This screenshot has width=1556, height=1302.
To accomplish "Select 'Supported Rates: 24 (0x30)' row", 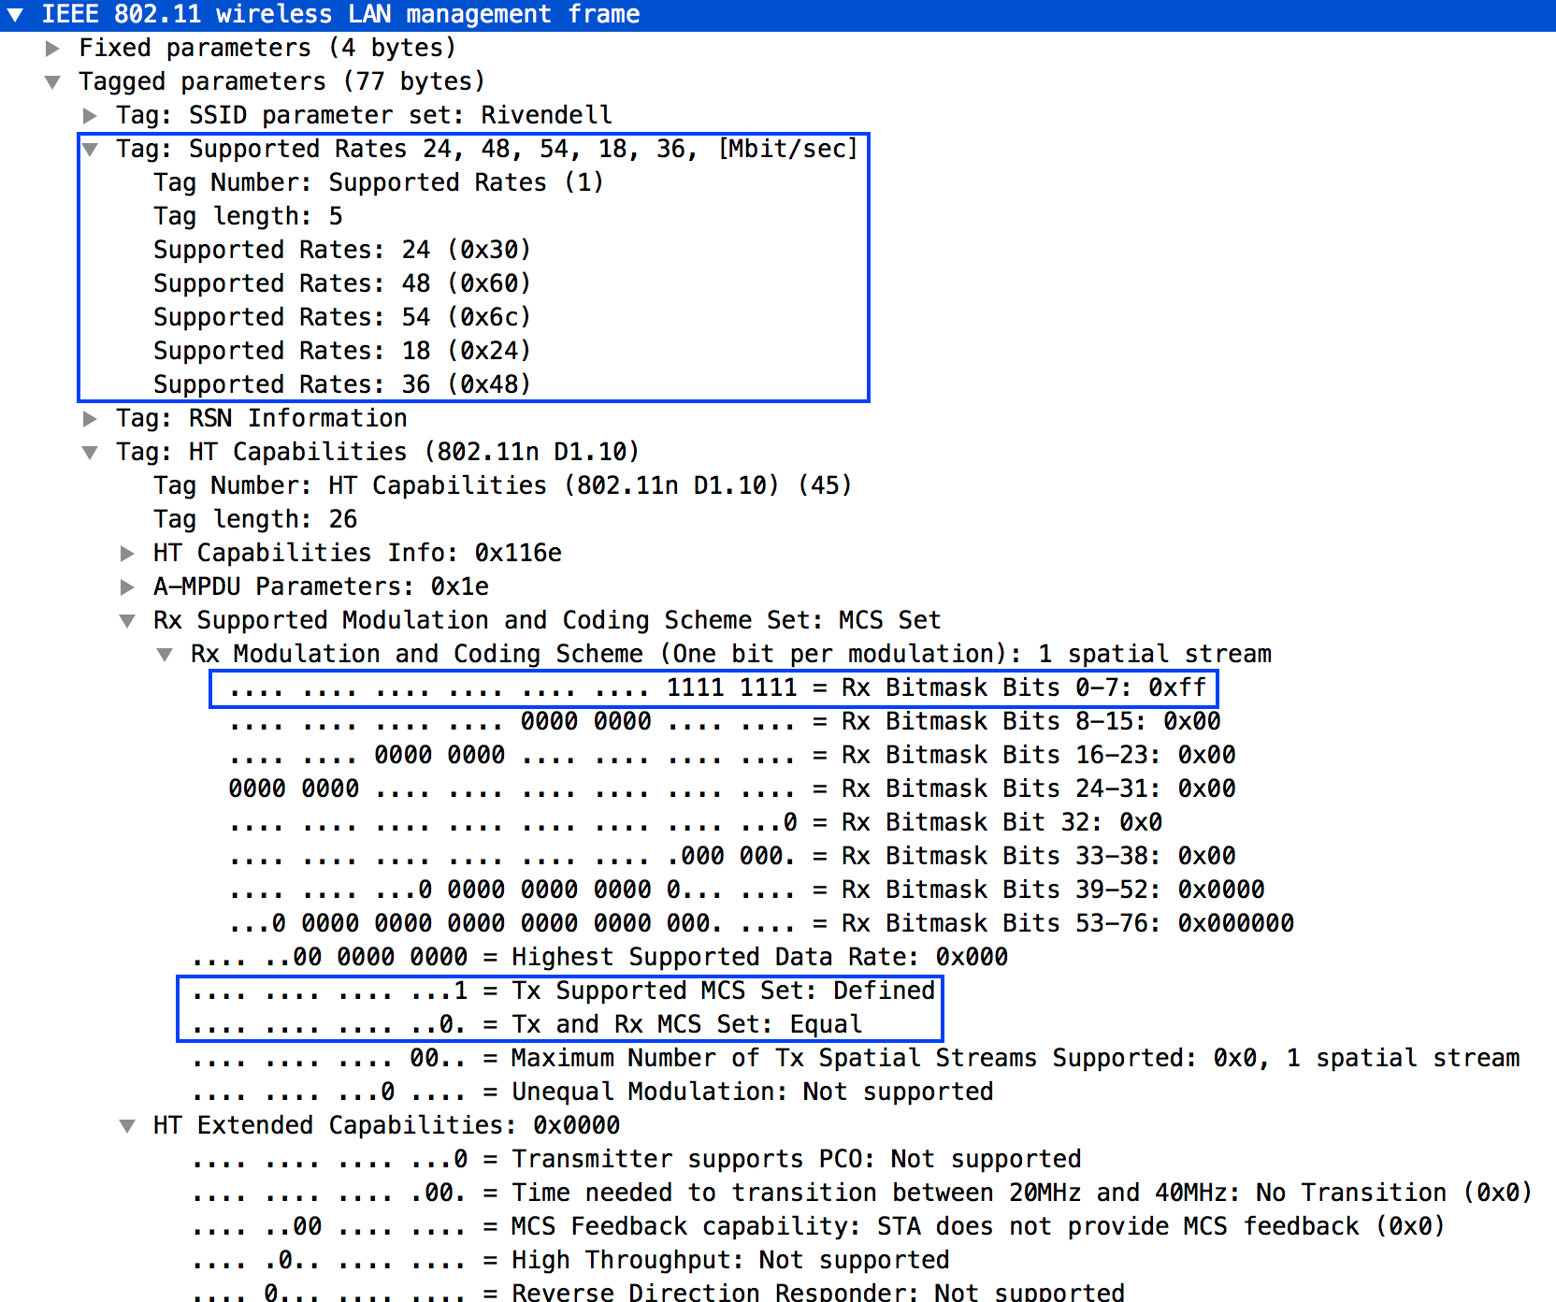I will pos(342,250).
